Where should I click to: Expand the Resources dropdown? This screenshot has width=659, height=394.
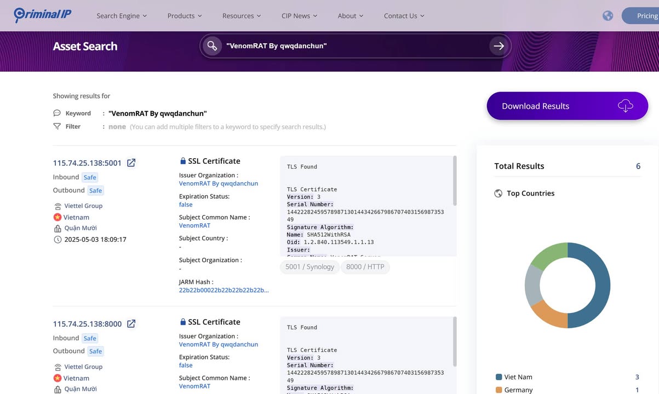click(x=241, y=15)
